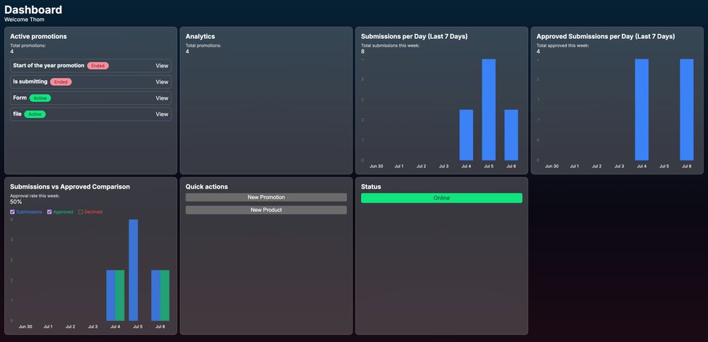708x342 pixels.
Task: Select the tall blue Jul 5 bar in comparison chart
Action: [x=133, y=270]
